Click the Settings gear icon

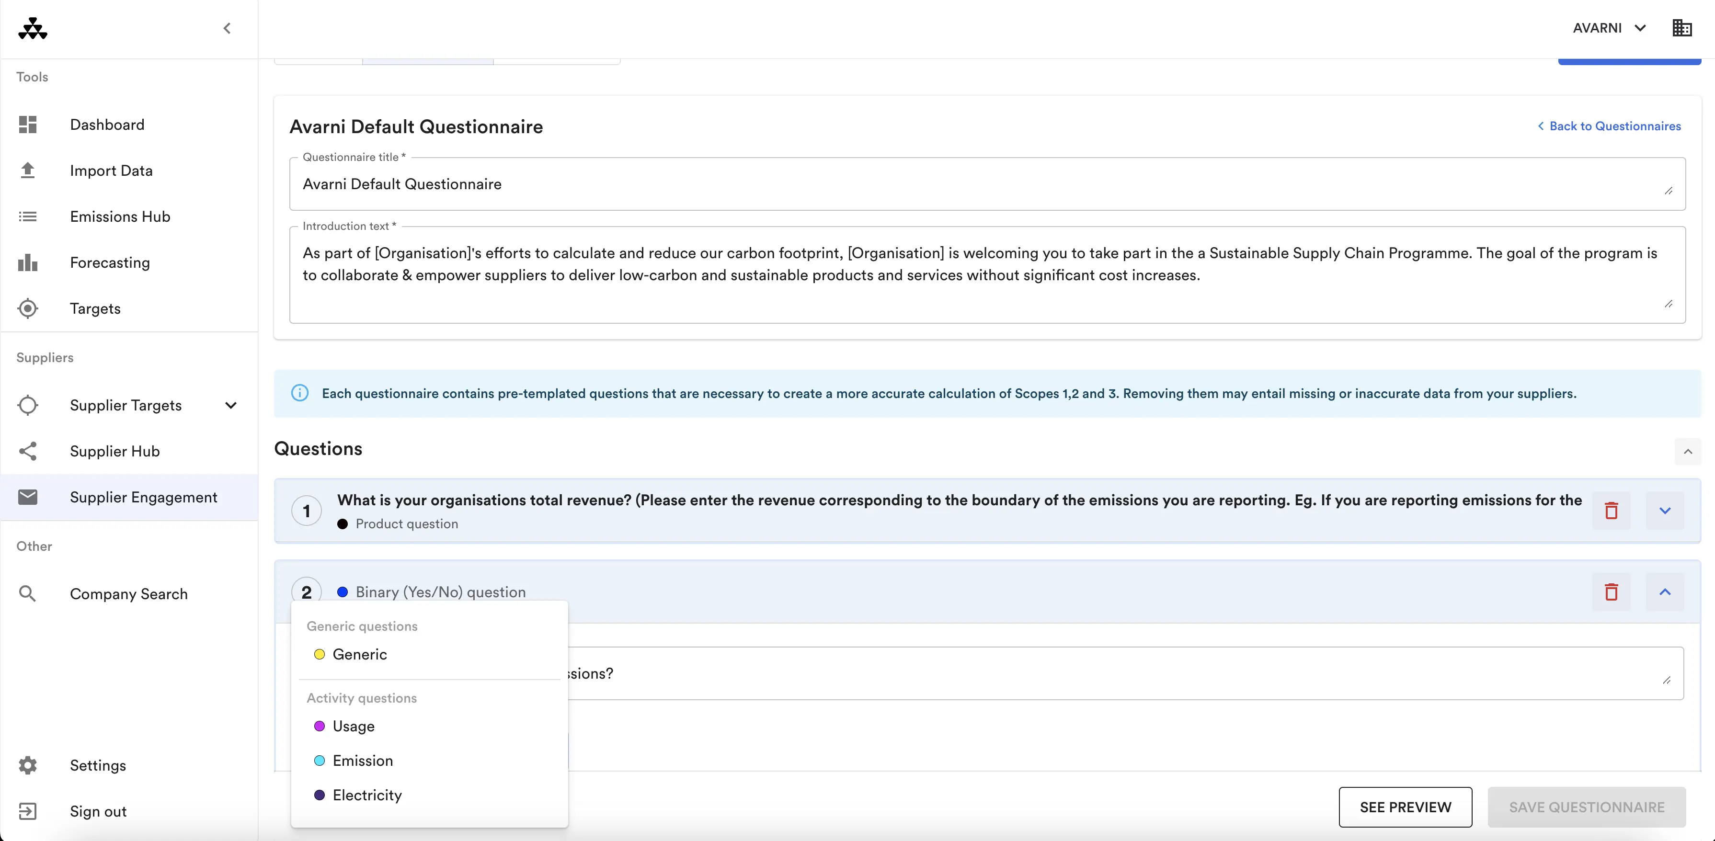(27, 765)
